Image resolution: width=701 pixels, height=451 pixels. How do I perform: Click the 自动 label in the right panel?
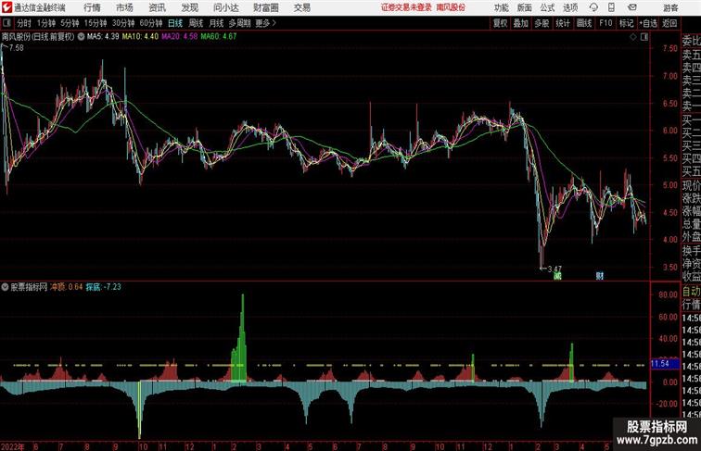pos(691,292)
